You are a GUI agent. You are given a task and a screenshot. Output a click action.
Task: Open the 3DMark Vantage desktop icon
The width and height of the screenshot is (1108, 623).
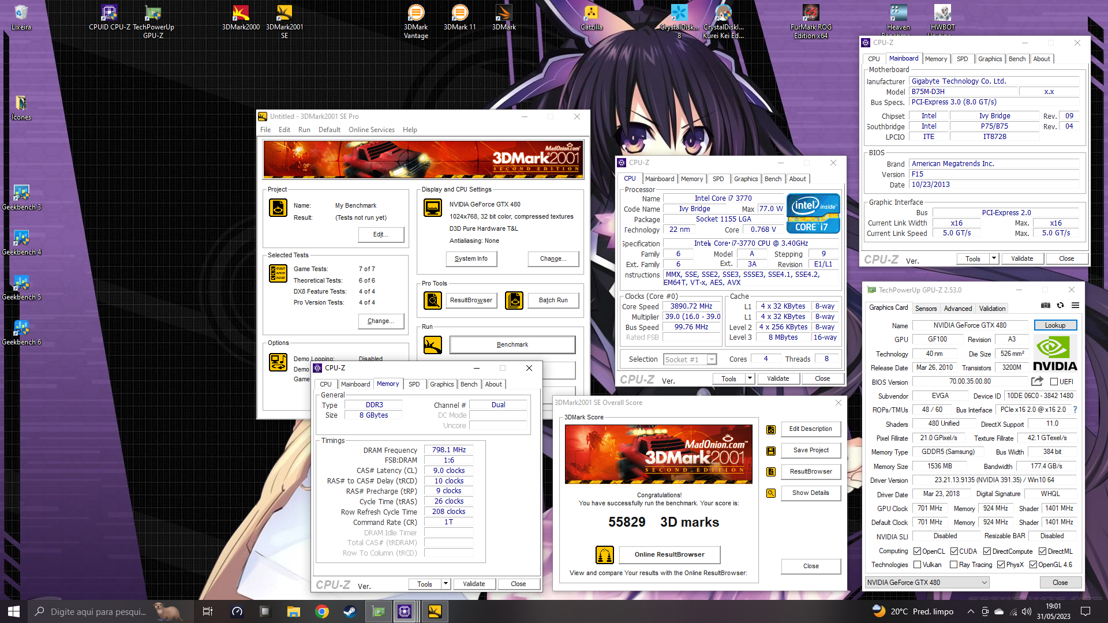415,22
